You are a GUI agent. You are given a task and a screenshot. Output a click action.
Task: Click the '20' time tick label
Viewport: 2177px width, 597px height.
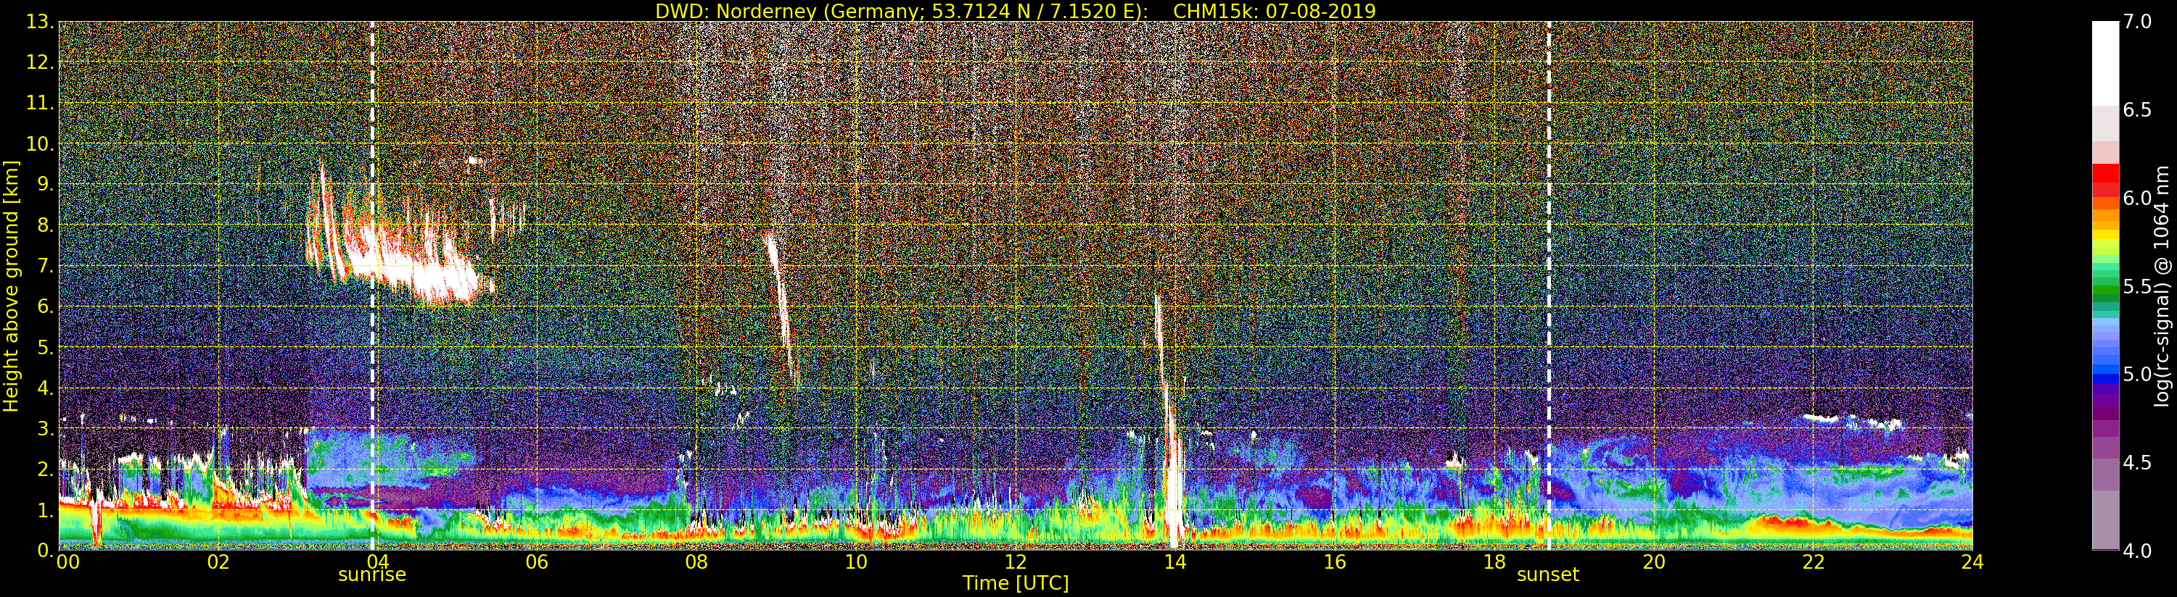coord(1654,561)
